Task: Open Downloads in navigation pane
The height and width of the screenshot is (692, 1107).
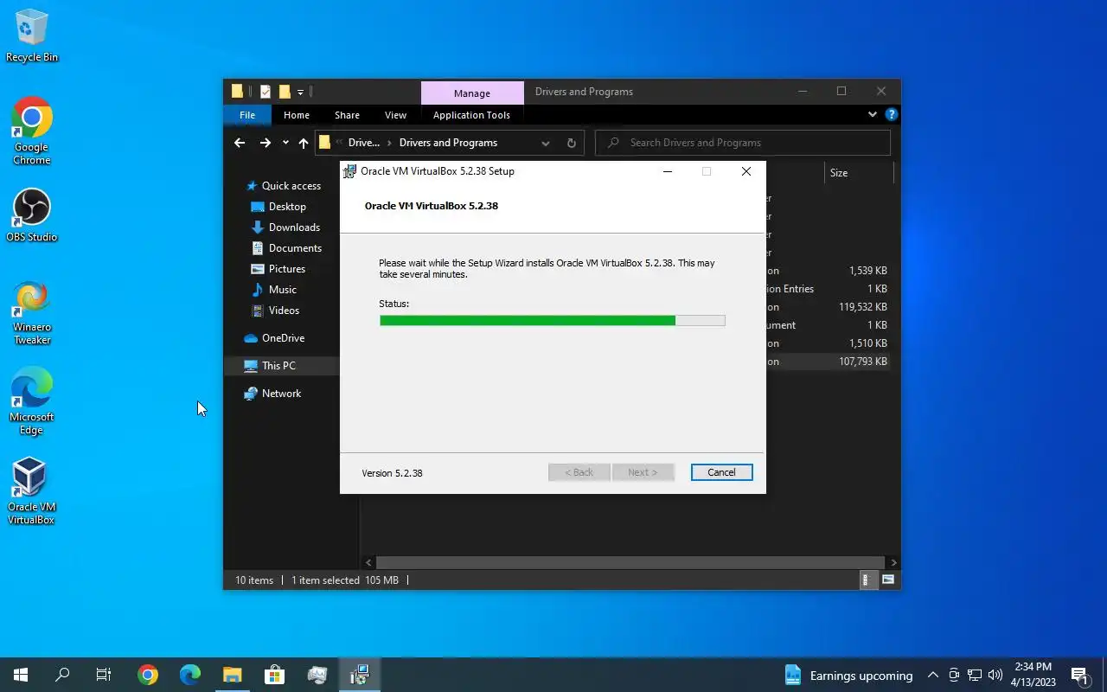Action: pos(294,227)
